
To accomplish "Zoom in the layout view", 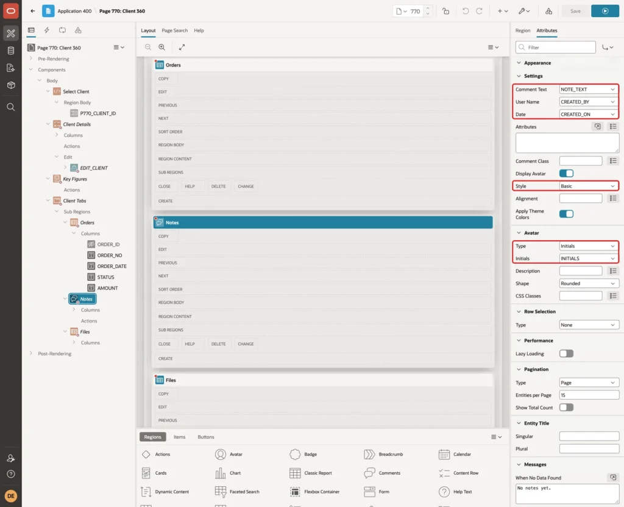I will pos(162,47).
